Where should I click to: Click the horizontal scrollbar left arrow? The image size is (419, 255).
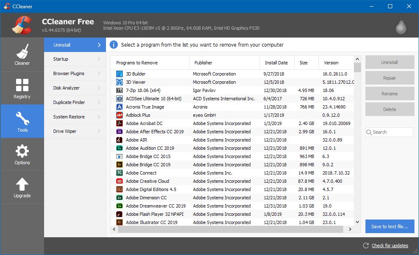pyautogui.click(x=115, y=229)
